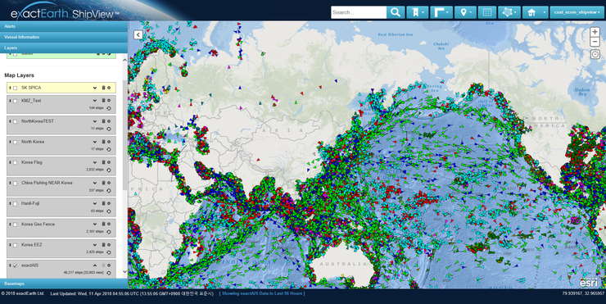Delete the SK SPICA layer
The image size is (606, 304).
coord(103,88)
